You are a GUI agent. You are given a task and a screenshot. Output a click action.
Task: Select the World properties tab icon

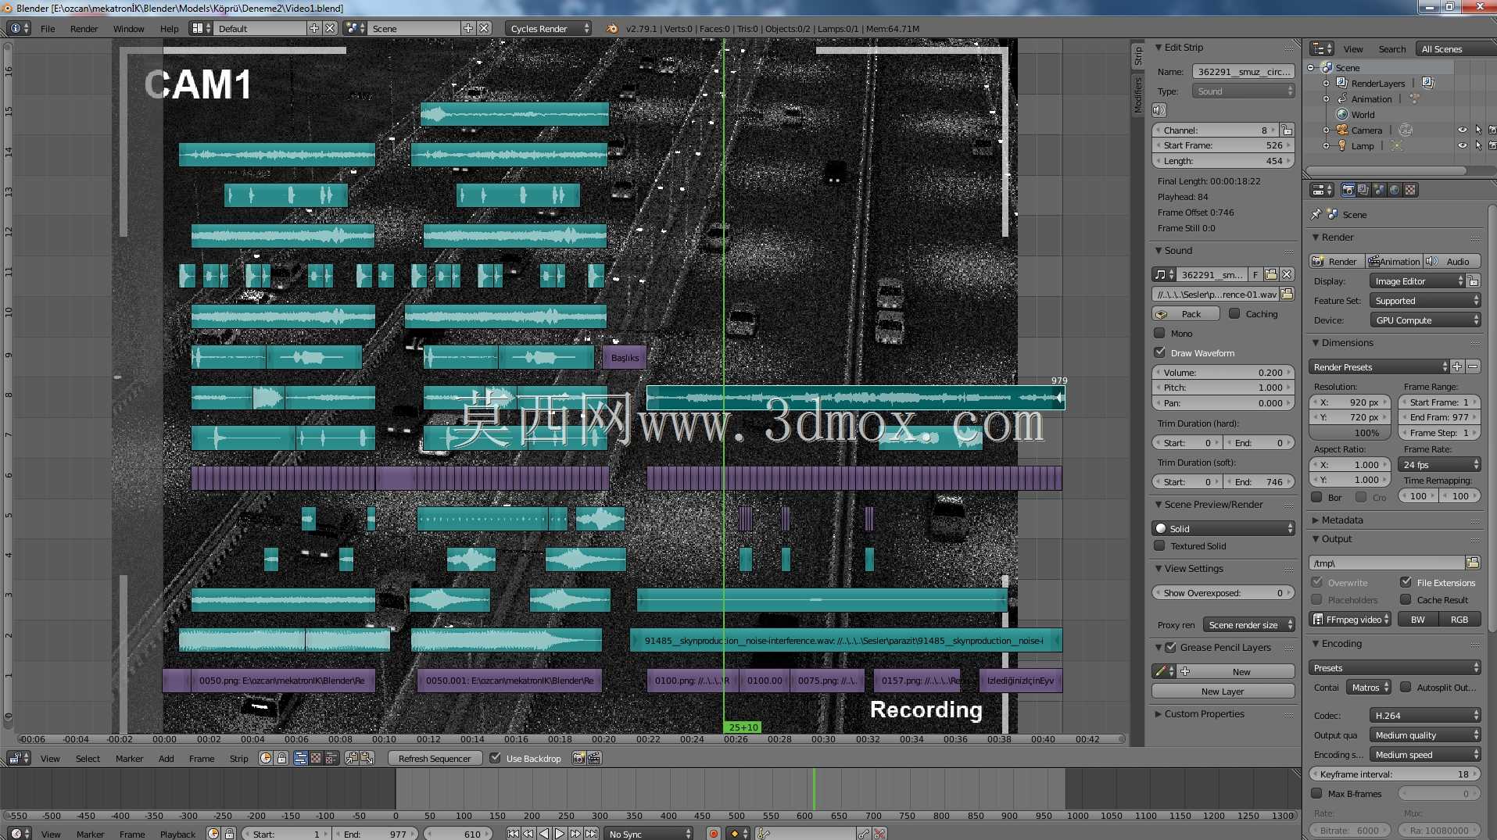[x=1395, y=190]
